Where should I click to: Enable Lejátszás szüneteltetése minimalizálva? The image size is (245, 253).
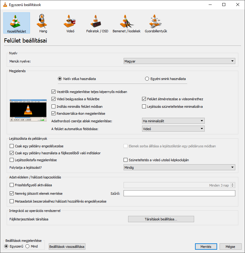(x=144, y=107)
